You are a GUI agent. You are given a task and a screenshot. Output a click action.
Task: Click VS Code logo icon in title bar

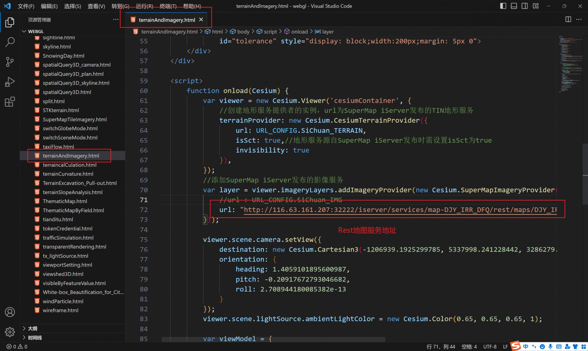[7, 6]
